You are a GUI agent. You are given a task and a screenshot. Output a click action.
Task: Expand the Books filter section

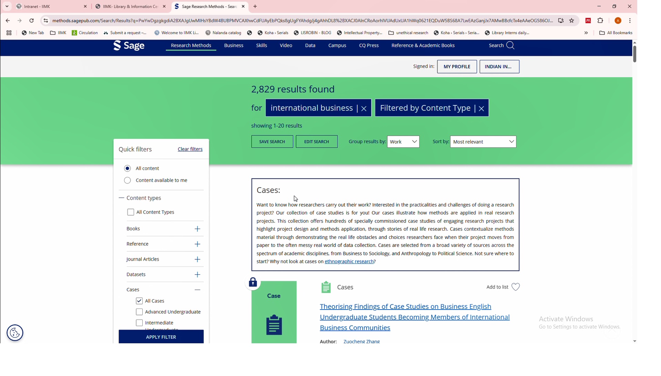[x=197, y=229]
